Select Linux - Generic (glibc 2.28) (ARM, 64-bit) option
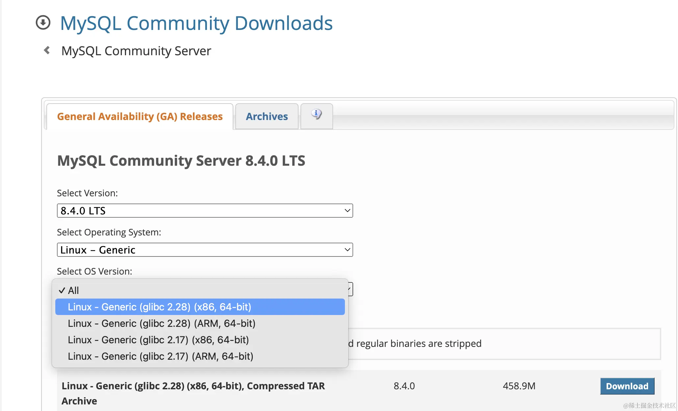 click(200, 323)
